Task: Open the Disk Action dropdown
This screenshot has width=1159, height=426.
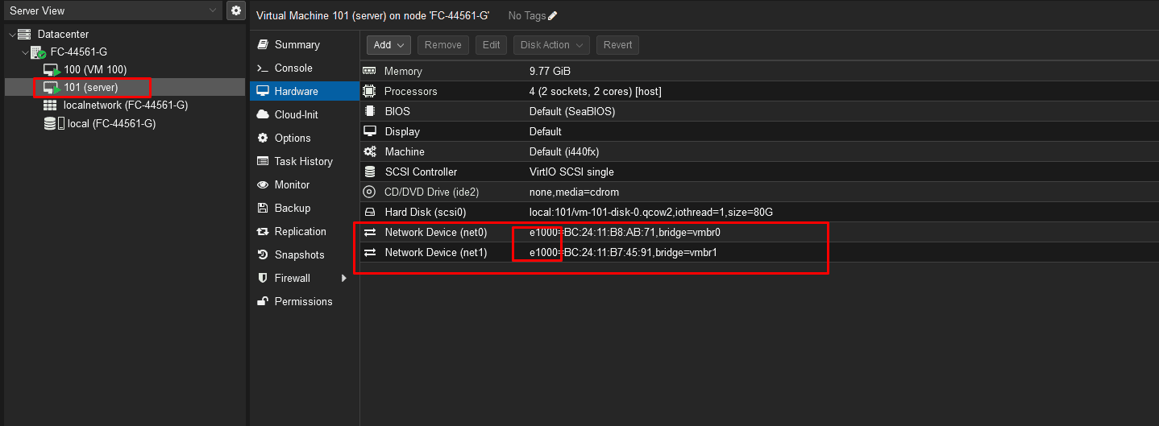Action: coord(552,45)
